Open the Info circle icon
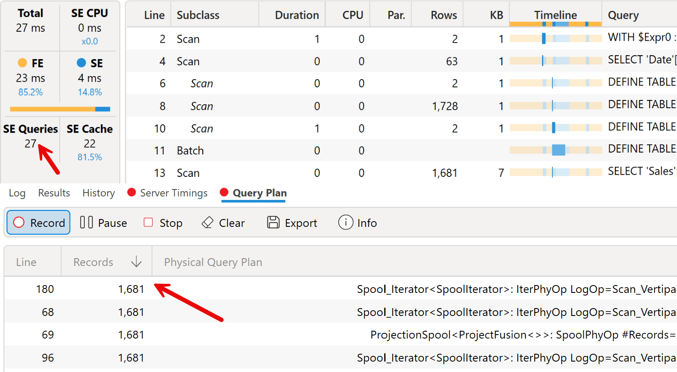 (x=345, y=223)
